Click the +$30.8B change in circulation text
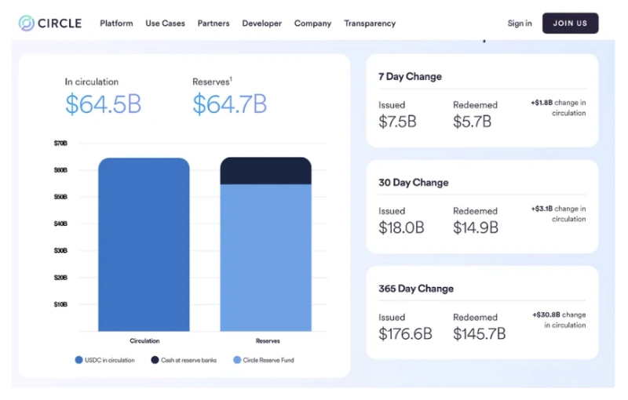 (x=559, y=319)
